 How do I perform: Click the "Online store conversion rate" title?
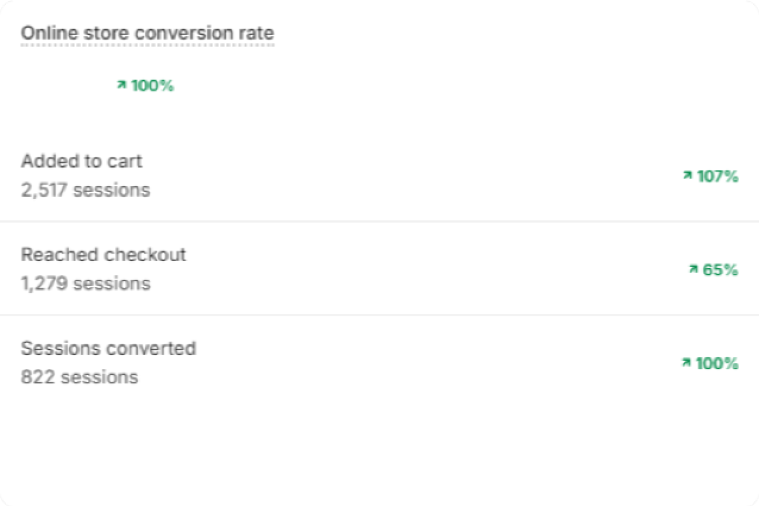point(147,32)
